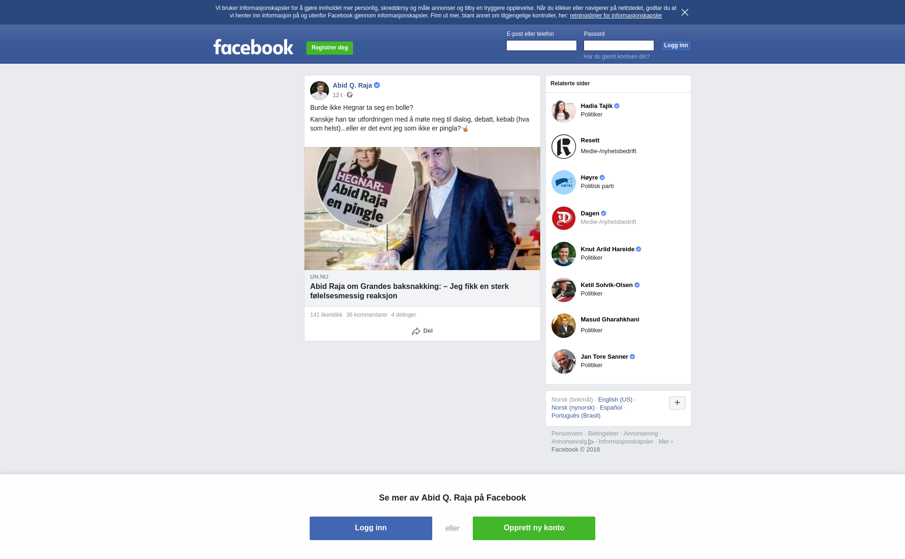
Task: Click the Relaterte sider heading
Action: point(570,83)
